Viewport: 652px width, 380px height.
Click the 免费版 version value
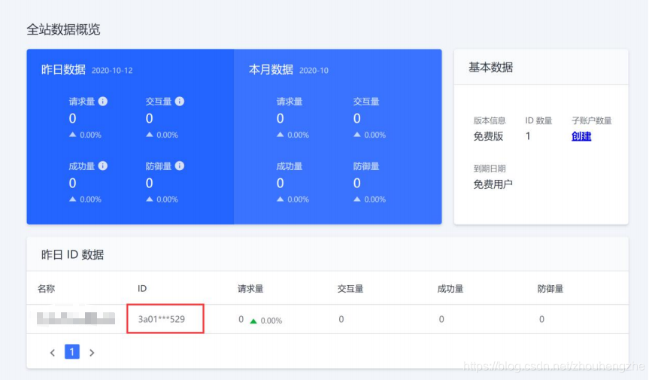pyautogui.click(x=488, y=136)
